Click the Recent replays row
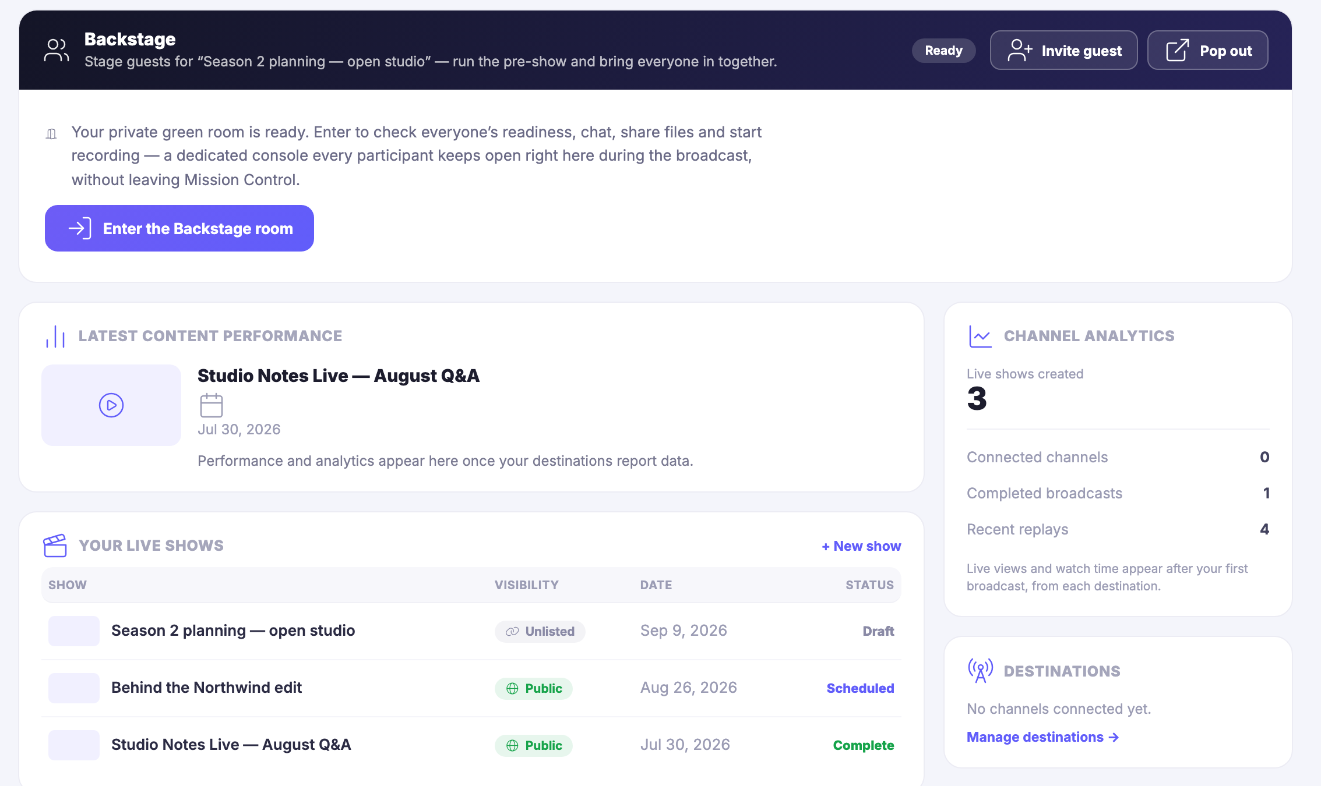1321x786 pixels. [x=1118, y=529]
